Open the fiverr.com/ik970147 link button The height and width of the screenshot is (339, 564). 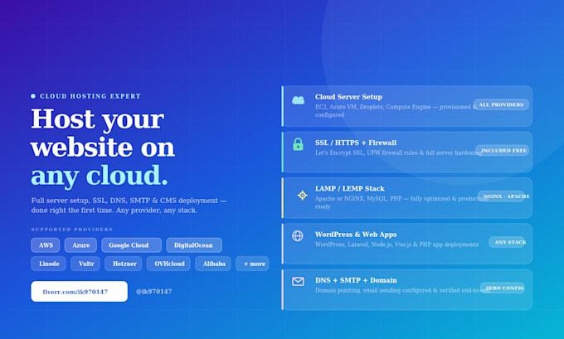pyautogui.click(x=79, y=291)
